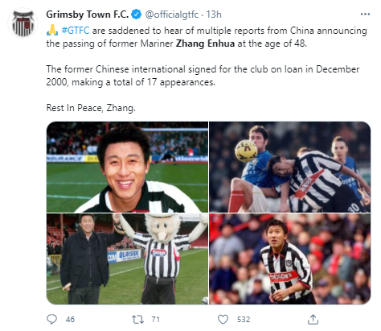Open the #GTFC hashtag link
381x331 pixels.
tap(76, 31)
